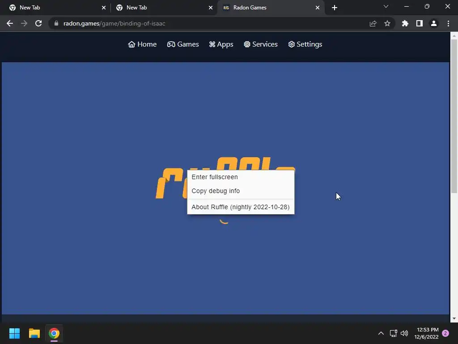Open Chrome profile menu
Viewport: 458px width, 344px height.
(x=434, y=23)
